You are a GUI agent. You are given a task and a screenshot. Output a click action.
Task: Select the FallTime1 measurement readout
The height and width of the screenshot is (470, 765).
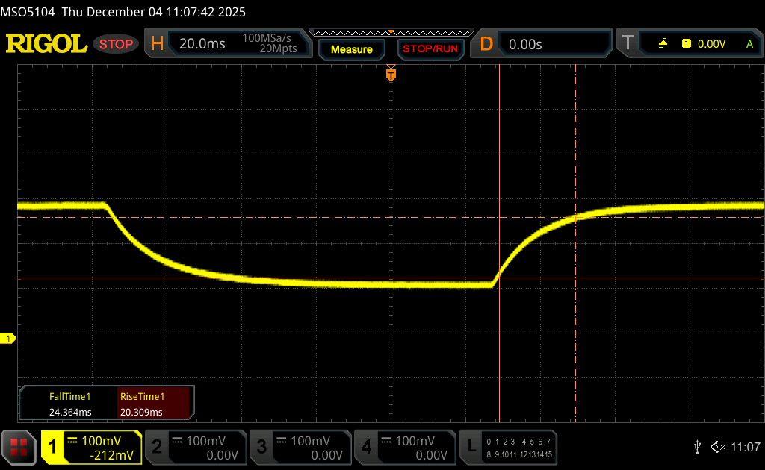click(x=69, y=404)
